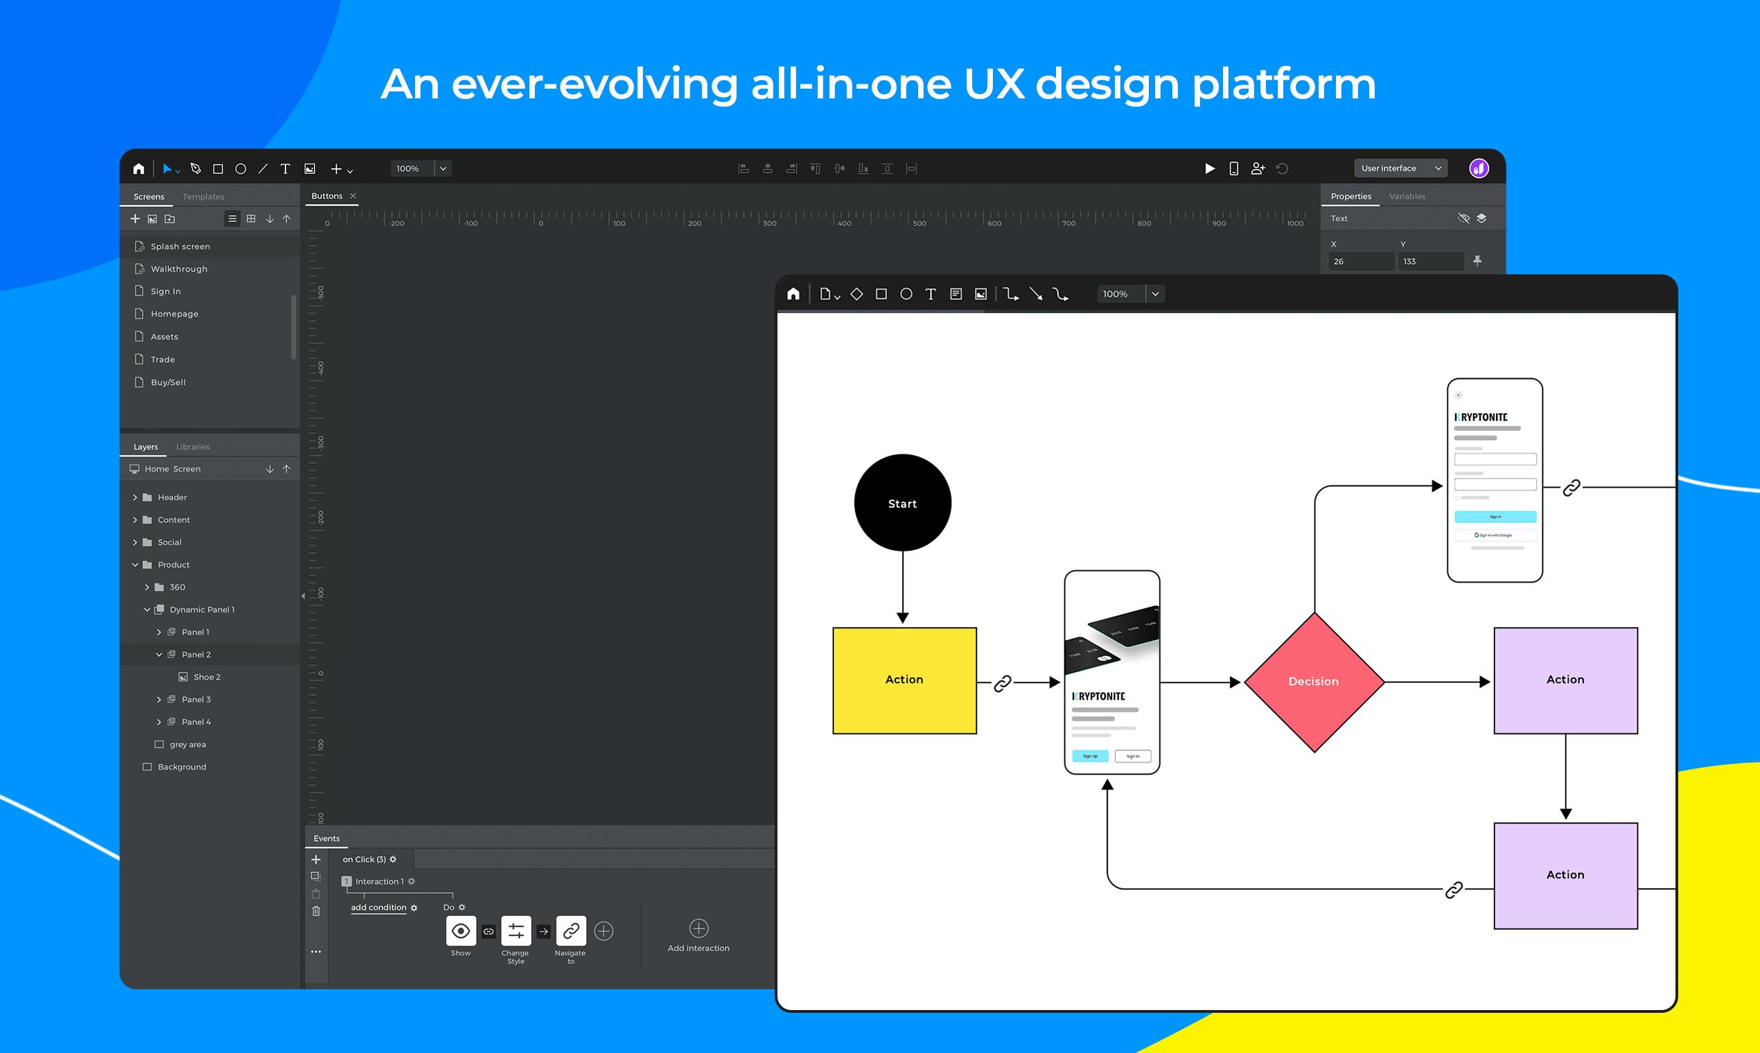Select the red Decision diamond
Image resolution: width=1760 pixels, height=1053 pixels.
click(1314, 682)
